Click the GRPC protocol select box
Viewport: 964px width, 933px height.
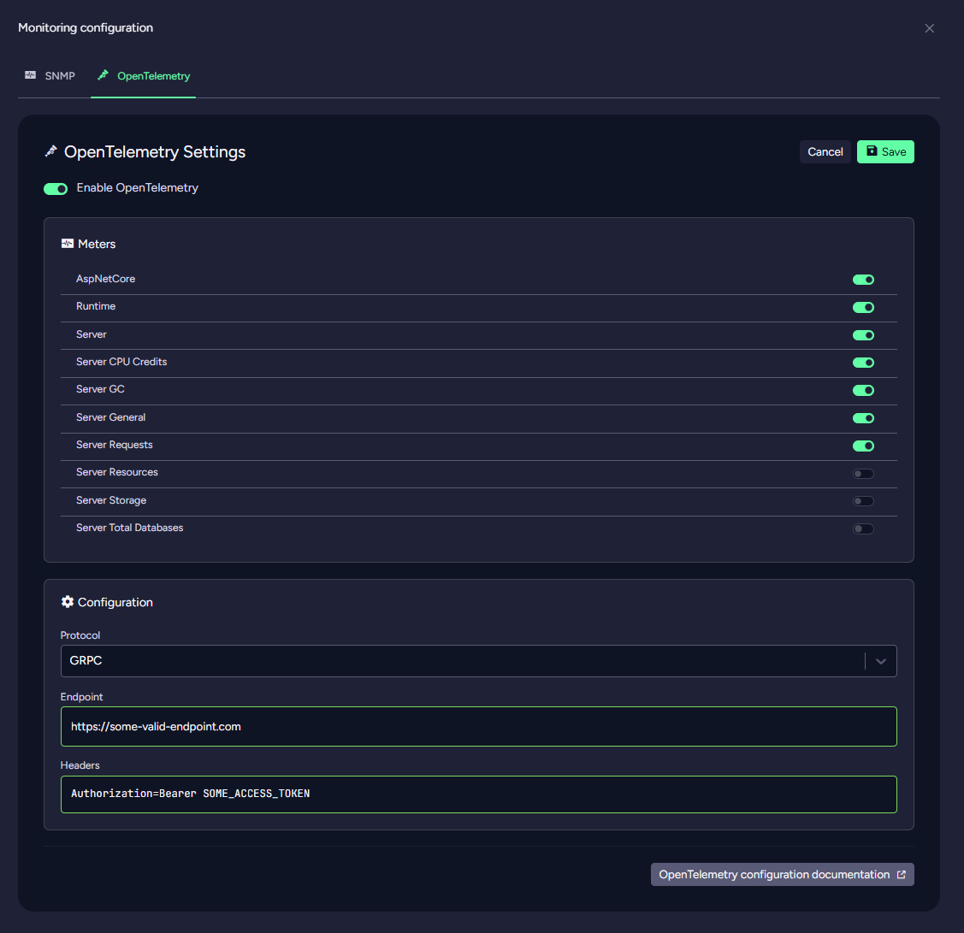tap(462, 661)
